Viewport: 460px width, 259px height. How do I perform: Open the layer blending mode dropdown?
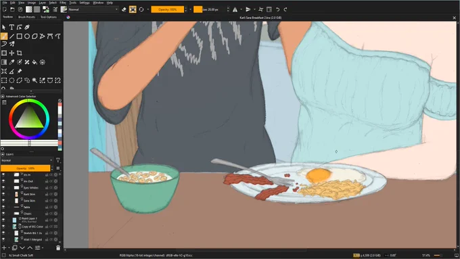coord(26,160)
